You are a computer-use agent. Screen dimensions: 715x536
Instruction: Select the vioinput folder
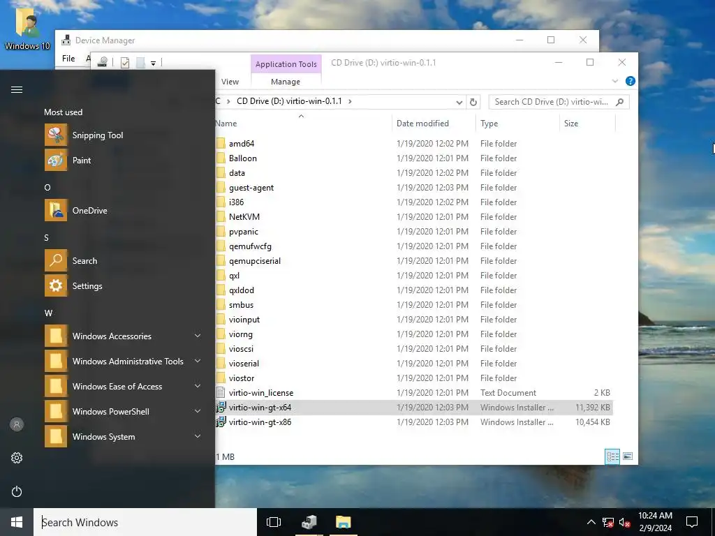pyautogui.click(x=244, y=320)
